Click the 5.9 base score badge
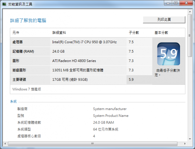 (x=168, y=54)
